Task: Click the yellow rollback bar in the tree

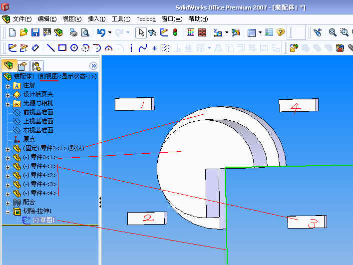Action: (x=50, y=225)
